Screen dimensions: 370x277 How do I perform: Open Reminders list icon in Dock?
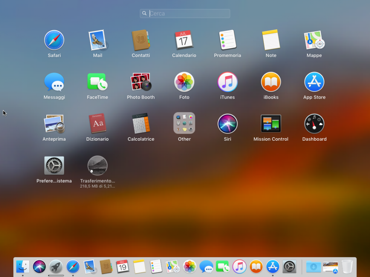tap(156, 267)
